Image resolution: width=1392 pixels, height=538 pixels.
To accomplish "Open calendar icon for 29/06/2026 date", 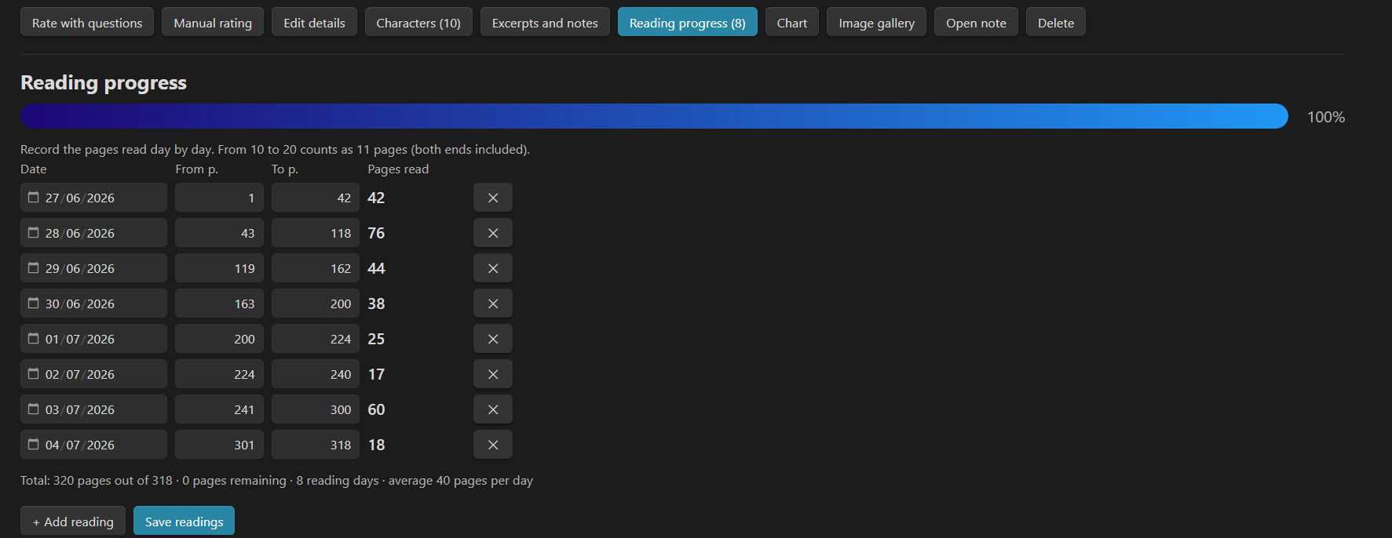I will 33,267.
